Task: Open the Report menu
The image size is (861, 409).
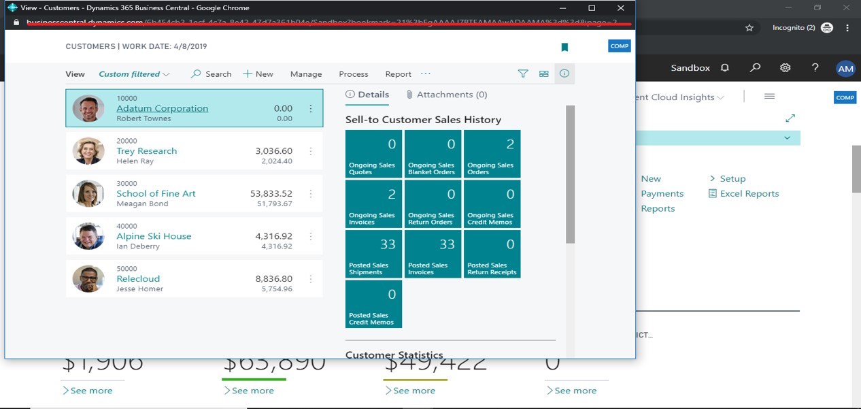Action: point(399,74)
